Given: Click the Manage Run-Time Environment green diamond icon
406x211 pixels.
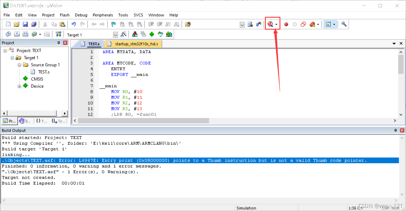Looking at the screenshot, I should [x=152, y=34].
